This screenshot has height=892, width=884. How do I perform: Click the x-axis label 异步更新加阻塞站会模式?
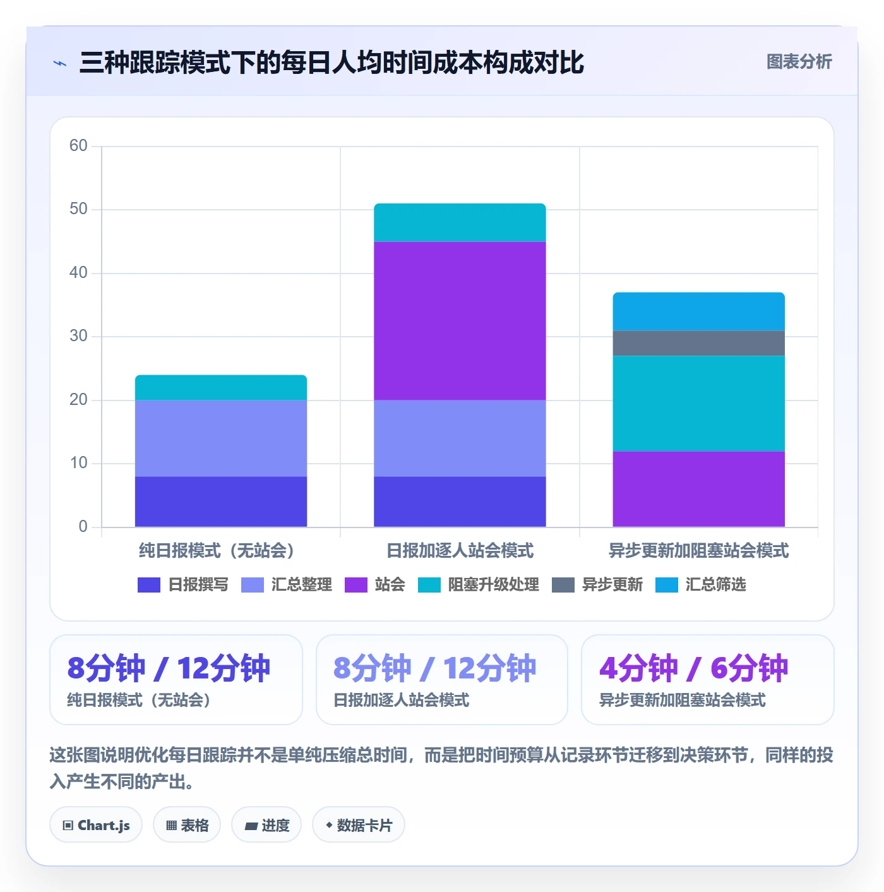coord(699,551)
